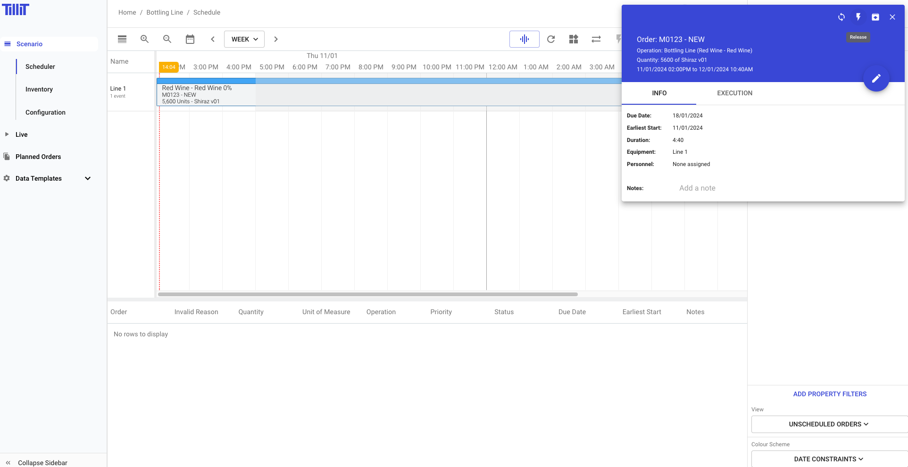Toggle the row list menu icon

pos(122,39)
